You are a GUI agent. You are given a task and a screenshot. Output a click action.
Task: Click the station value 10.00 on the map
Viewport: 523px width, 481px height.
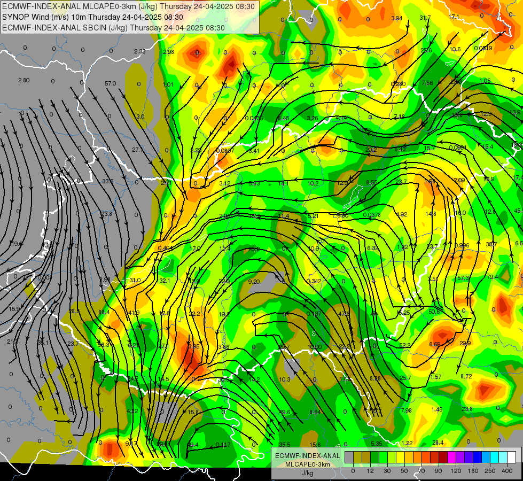[x=315, y=347]
